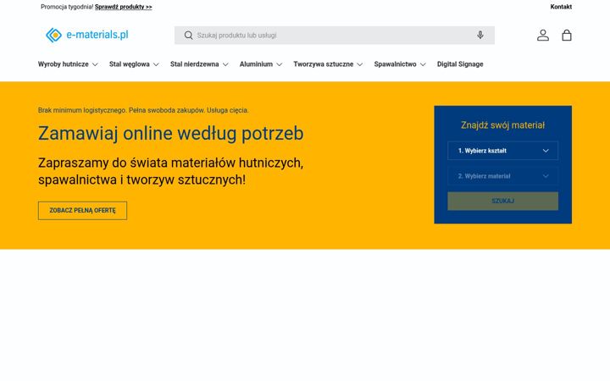Expand the Stal nierdzewna menu
Viewport: 610px width, 381px height.
[x=199, y=64]
